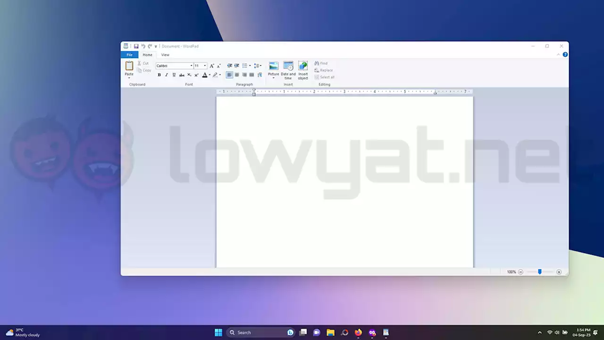The height and width of the screenshot is (340, 604).
Task: Click the Paste clipboard icon
Action: tap(129, 66)
